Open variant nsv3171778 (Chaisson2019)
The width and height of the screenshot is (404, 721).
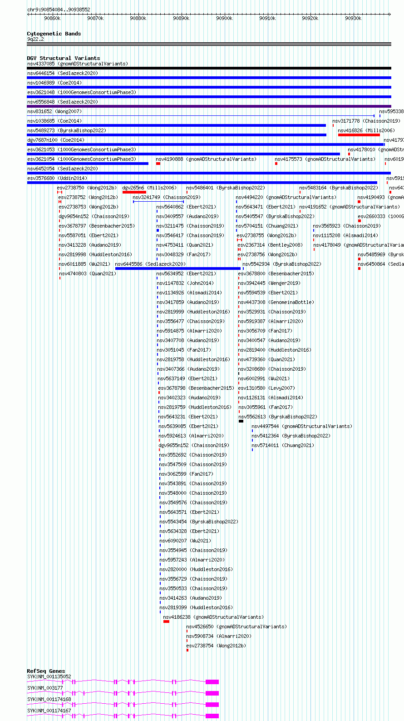[366, 121]
